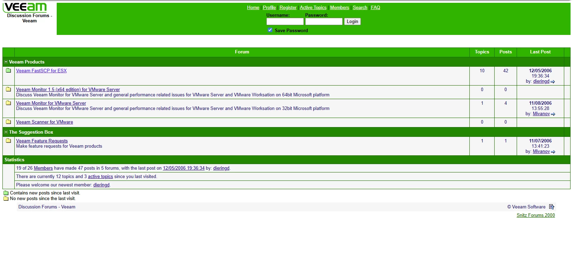Viewport: 573px width, 273px height.
Task: Click the Save Password label text
Action: coord(291,30)
